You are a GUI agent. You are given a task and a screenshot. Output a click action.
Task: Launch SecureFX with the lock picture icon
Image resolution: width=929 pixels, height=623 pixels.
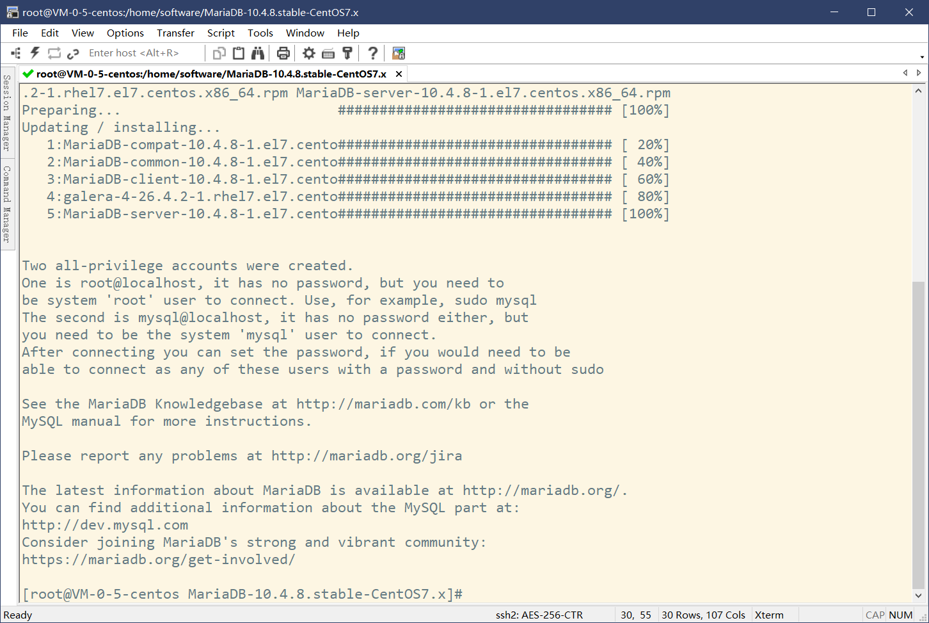click(x=399, y=53)
